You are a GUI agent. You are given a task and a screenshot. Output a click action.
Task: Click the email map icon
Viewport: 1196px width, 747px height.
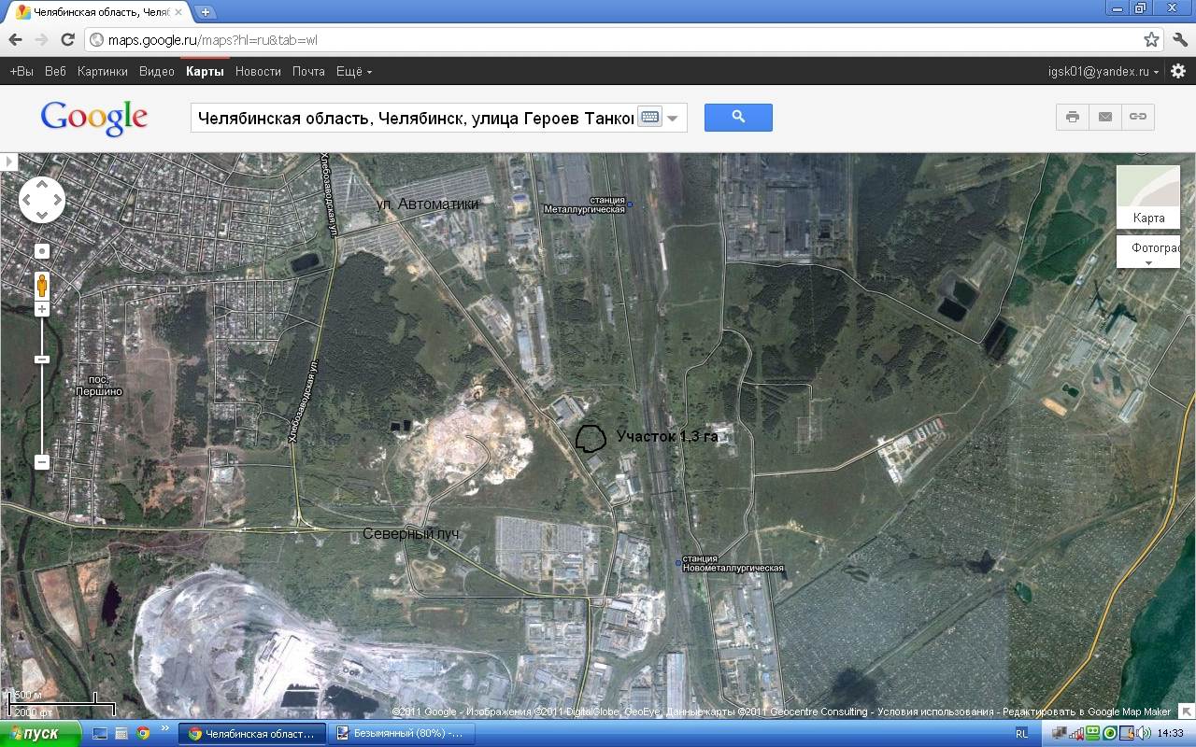[x=1105, y=117]
